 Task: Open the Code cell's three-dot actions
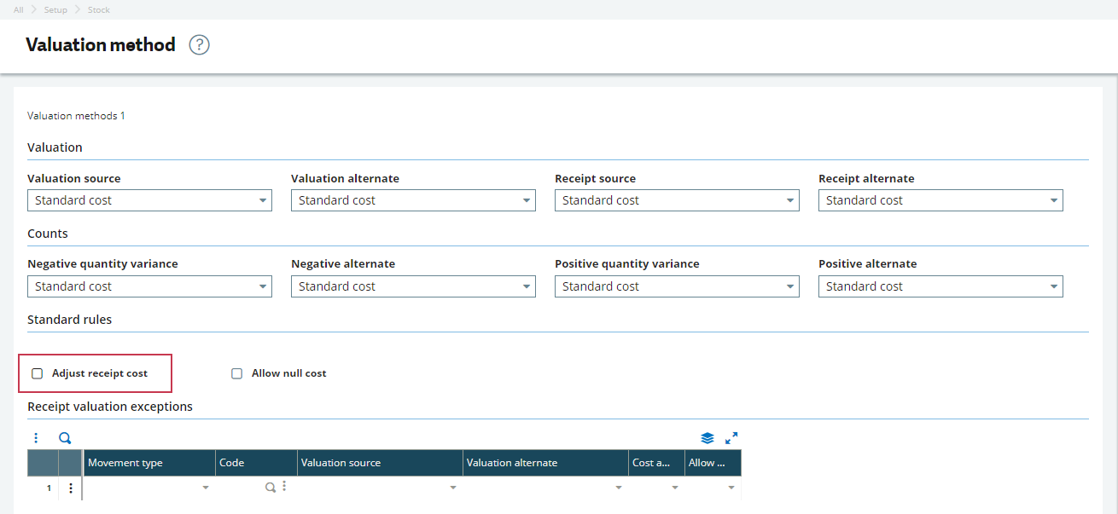(283, 486)
